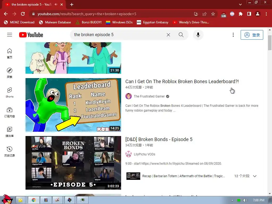Open Chrome from the taskbar
Image resolution: width=272 pixels, height=204 pixels.
tap(33, 200)
